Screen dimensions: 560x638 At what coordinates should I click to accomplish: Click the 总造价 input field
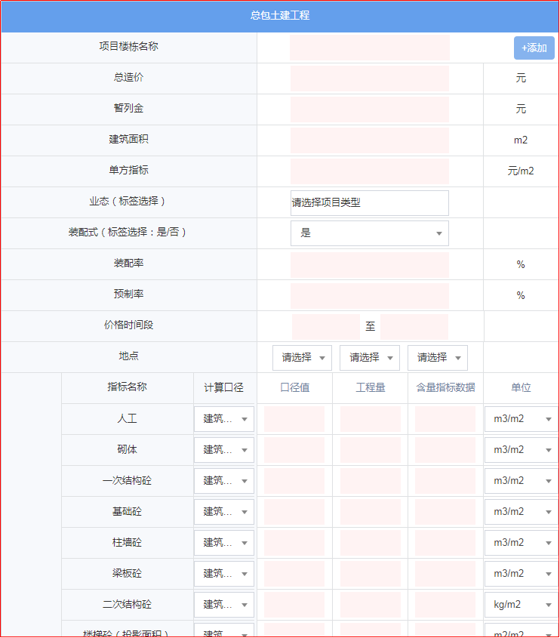click(370, 79)
